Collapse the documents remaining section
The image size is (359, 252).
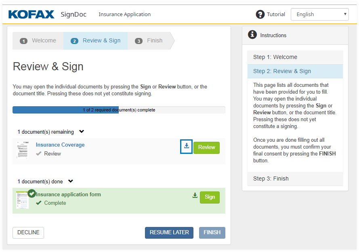[x=82, y=132]
